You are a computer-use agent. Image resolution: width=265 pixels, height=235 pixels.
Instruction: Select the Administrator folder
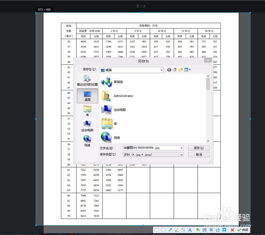pos(117,96)
